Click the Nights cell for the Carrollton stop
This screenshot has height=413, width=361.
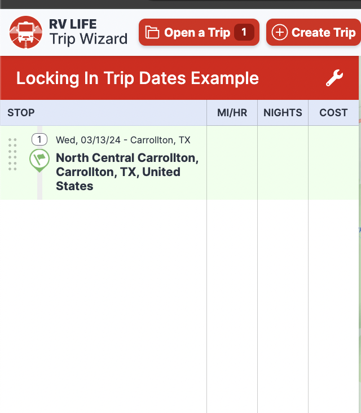283,162
